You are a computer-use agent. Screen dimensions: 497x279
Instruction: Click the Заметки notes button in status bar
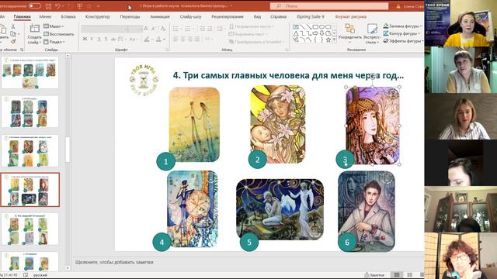coord(374,275)
